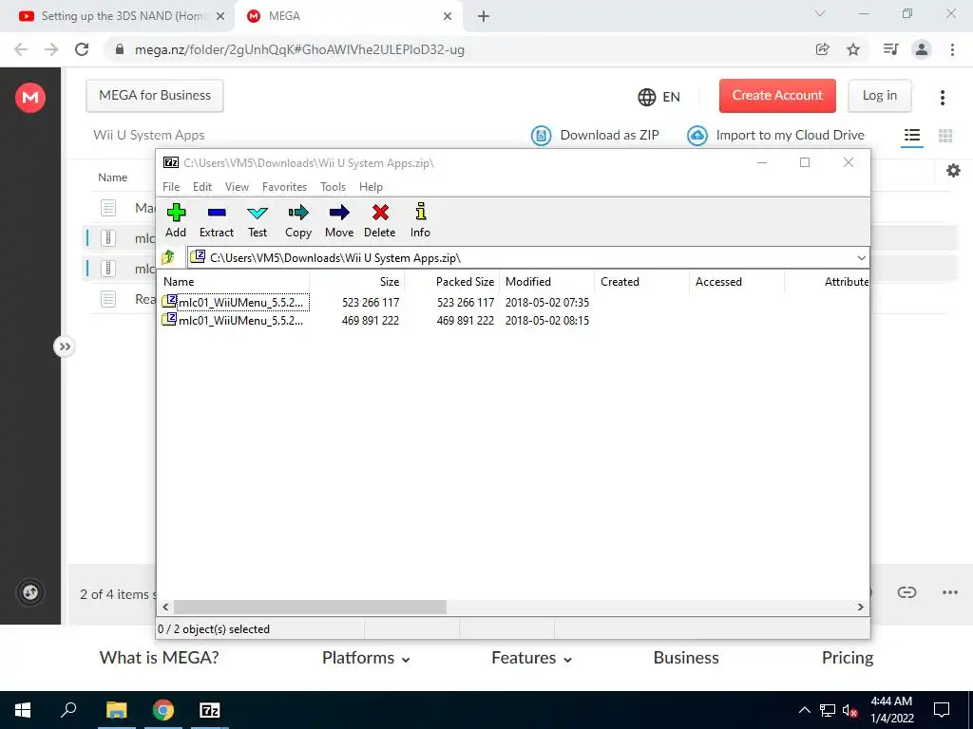Open a new Chrome tab

click(484, 17)
